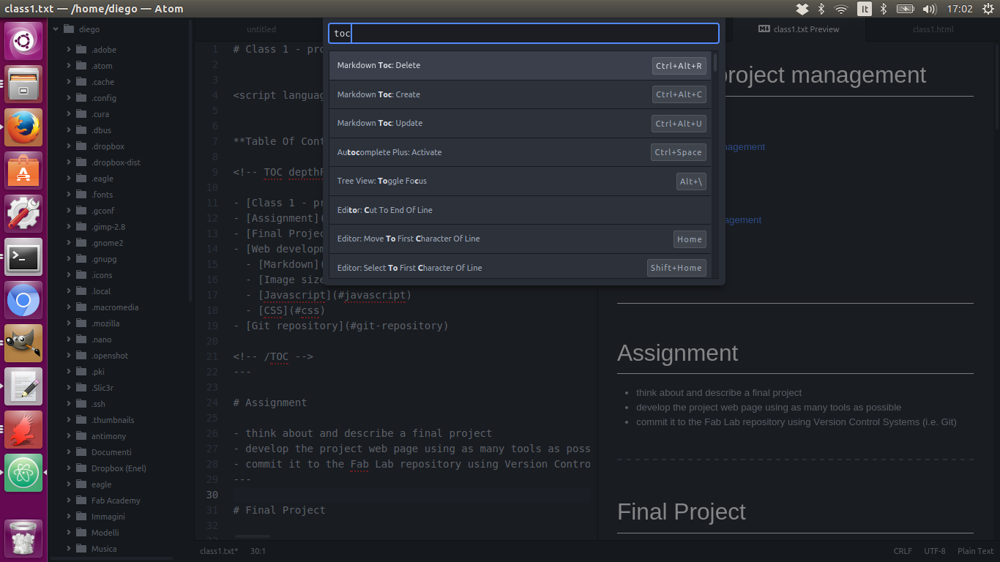Open Ubuntu Software Center launcher icon
This screenshot has height=562, width=1000.
(24, 171)
